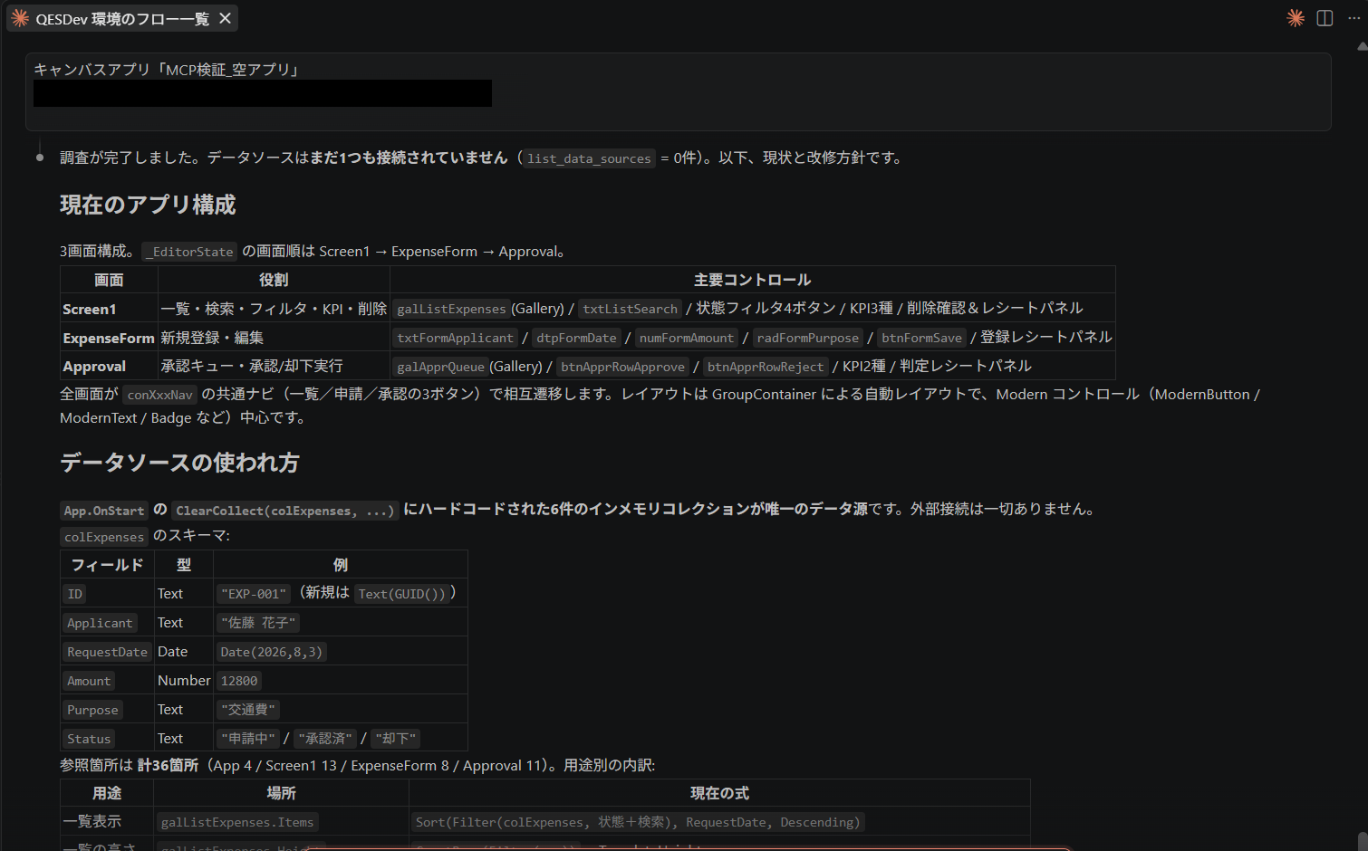Select the QESDev 環境のフロー一覧 tab
Viewport: 1368px width, 851px height.
(x=122, y=18)
